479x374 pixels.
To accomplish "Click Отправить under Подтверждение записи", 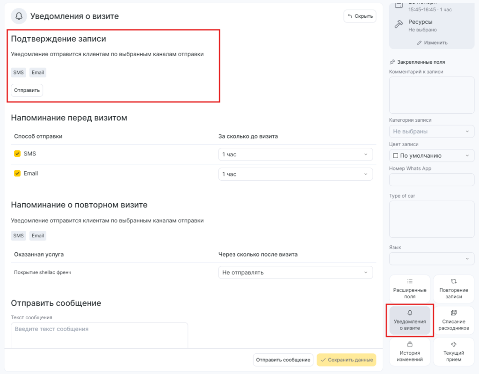I will [x=27, y=90].
